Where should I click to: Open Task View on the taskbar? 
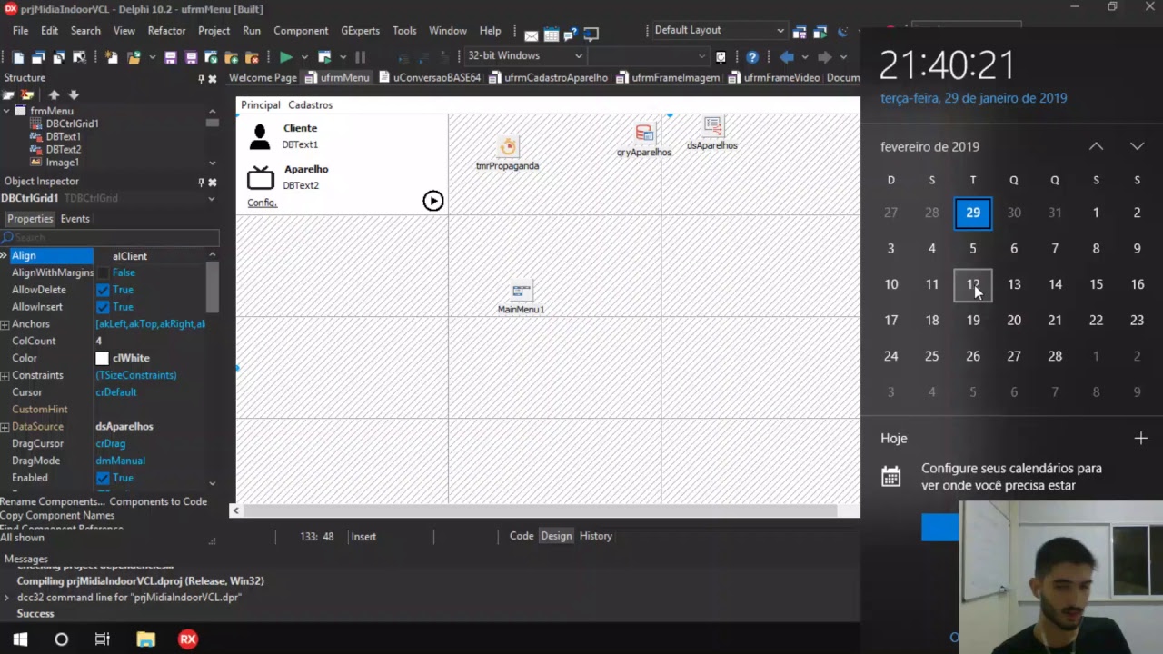click(103, 639)
